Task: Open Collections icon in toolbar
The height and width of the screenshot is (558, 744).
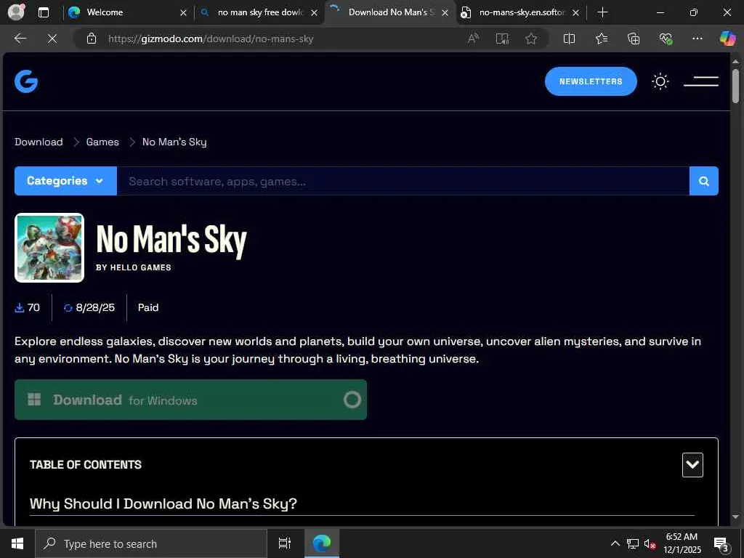Action: tap(634, 39)
